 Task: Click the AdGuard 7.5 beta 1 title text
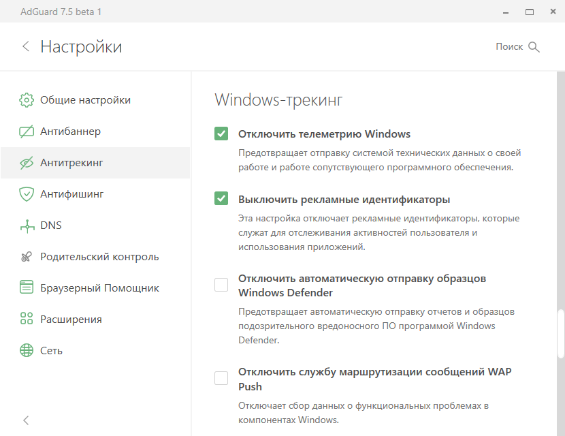tap(61, 12)
